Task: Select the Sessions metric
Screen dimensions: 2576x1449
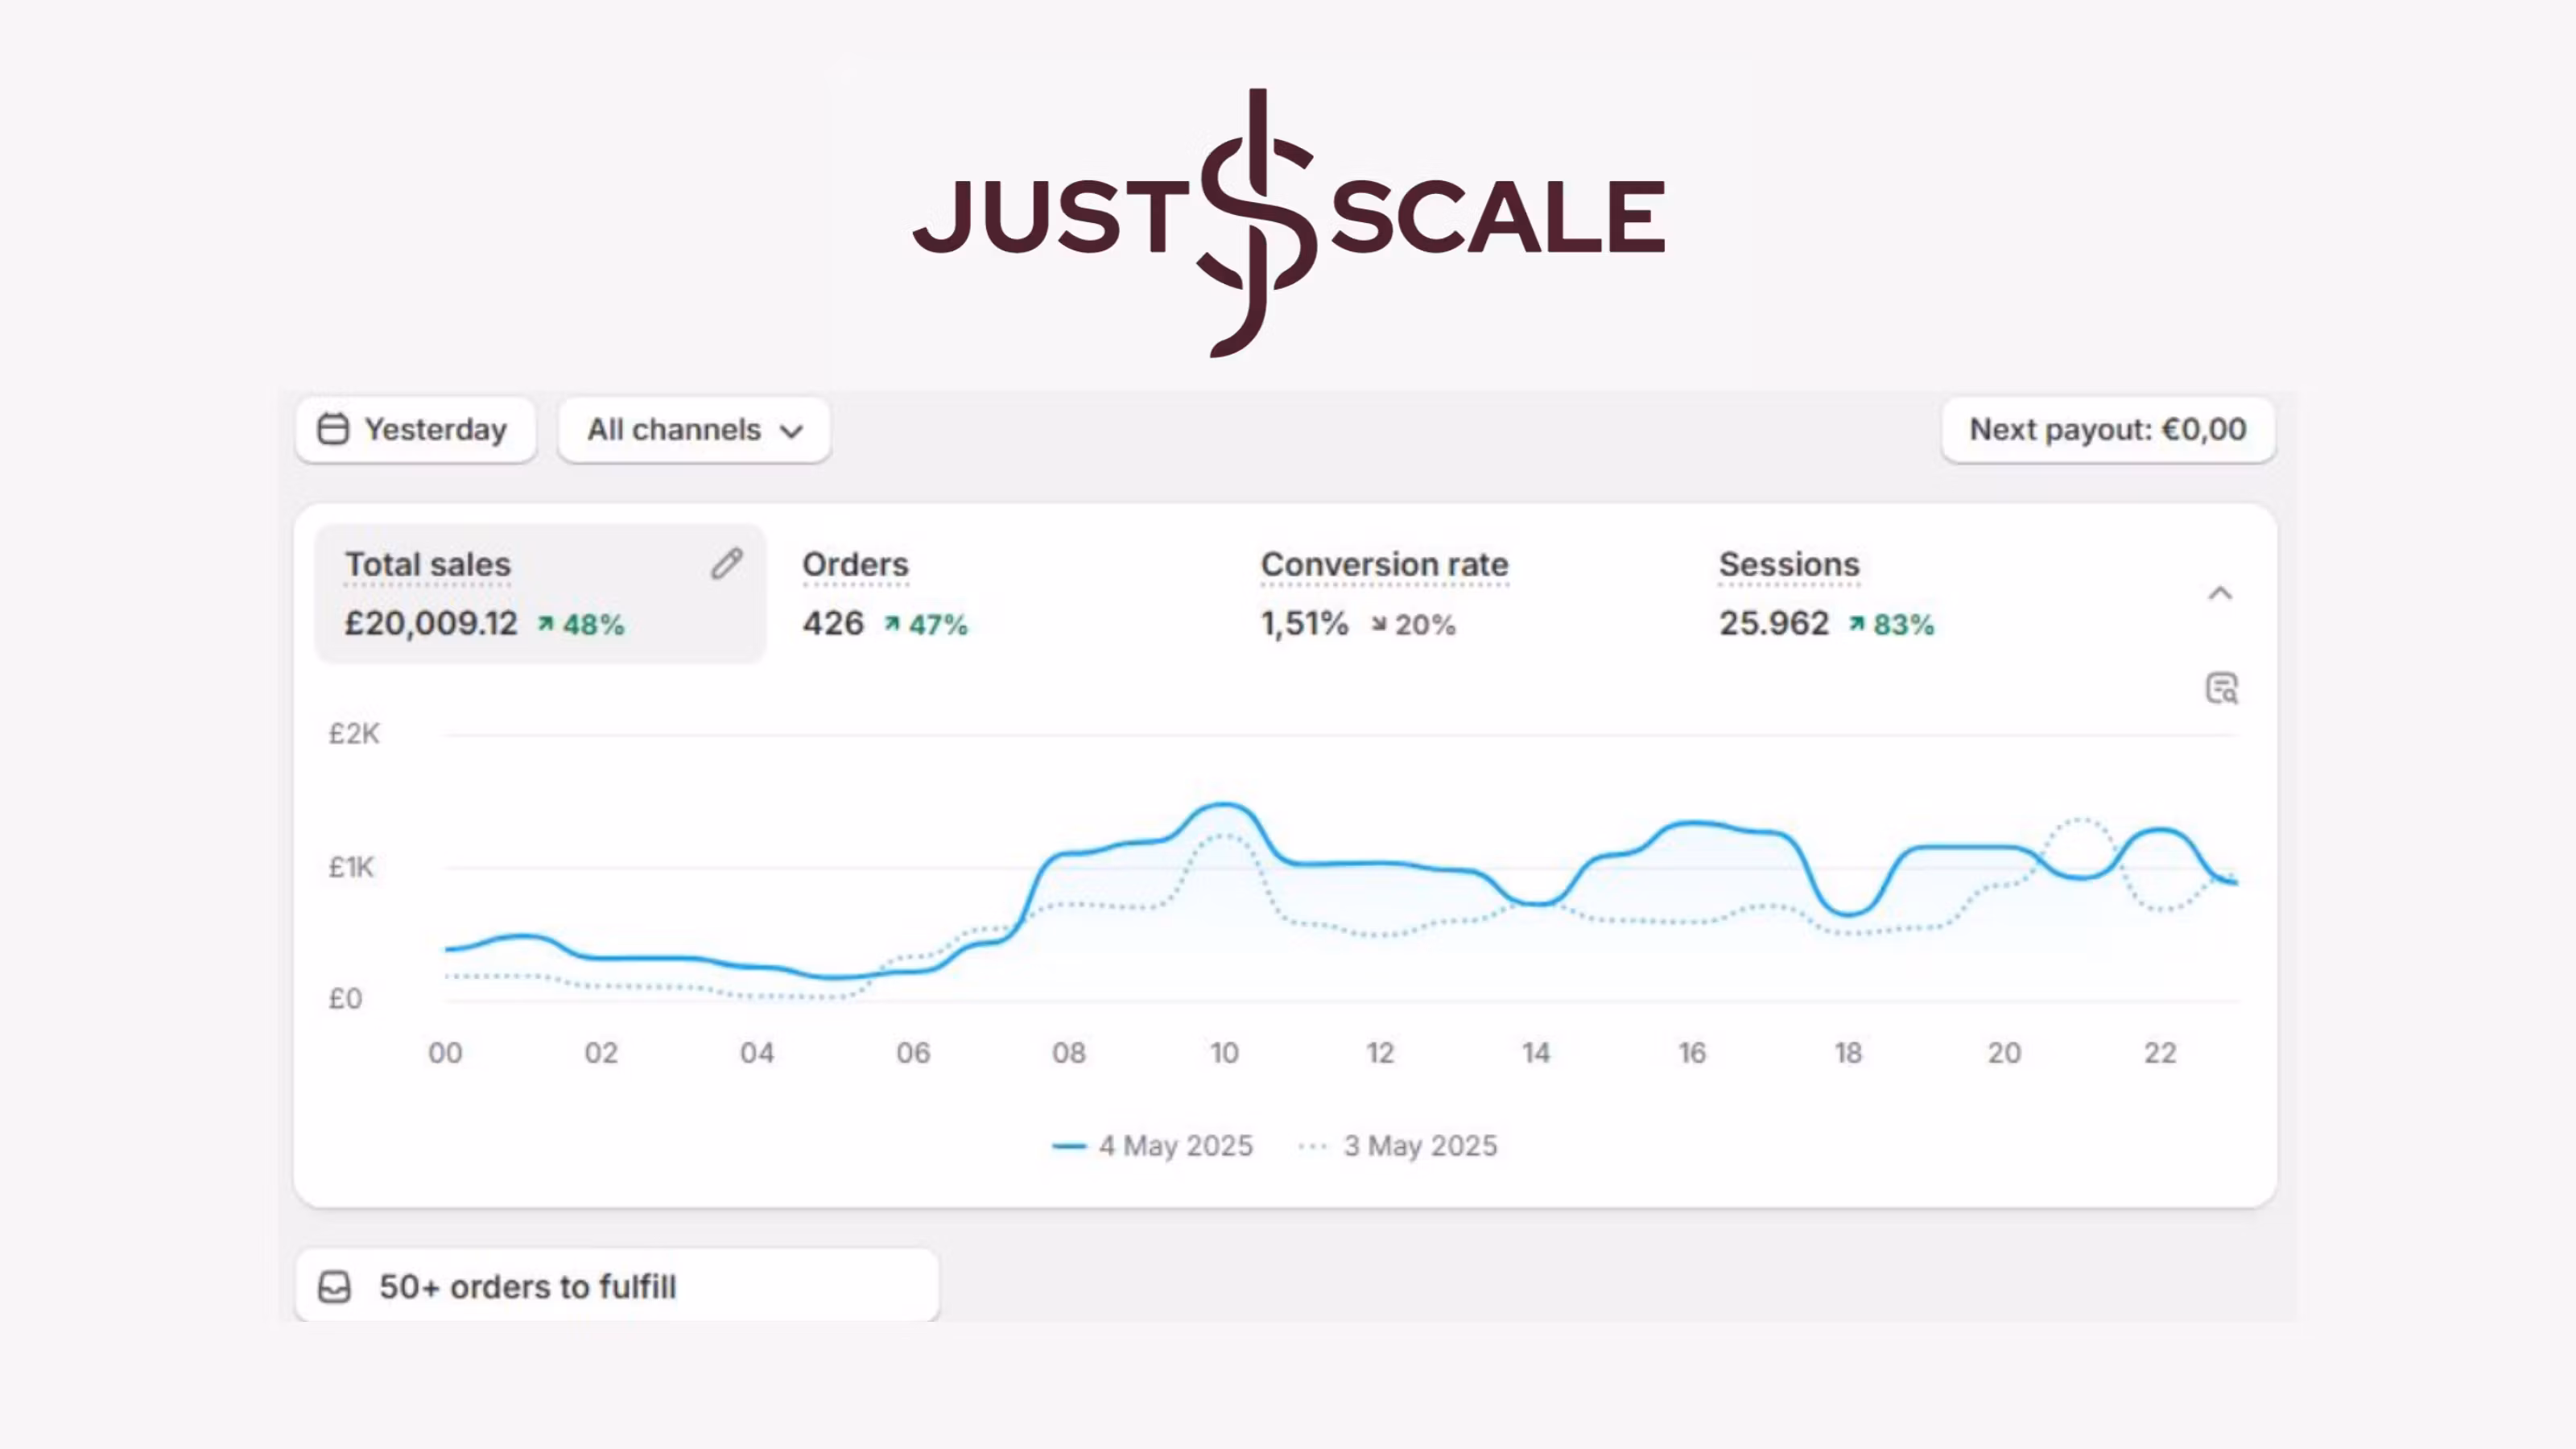Action: tap(1789, 564)
